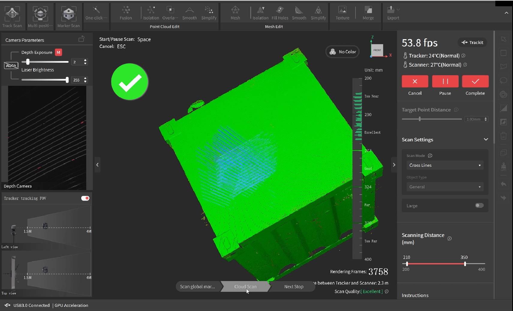Click the undo arrow in right sidebar
Image resolution: width=513 pixels, height=311 pixels.
pyautogui.click(x=503, y=184)
